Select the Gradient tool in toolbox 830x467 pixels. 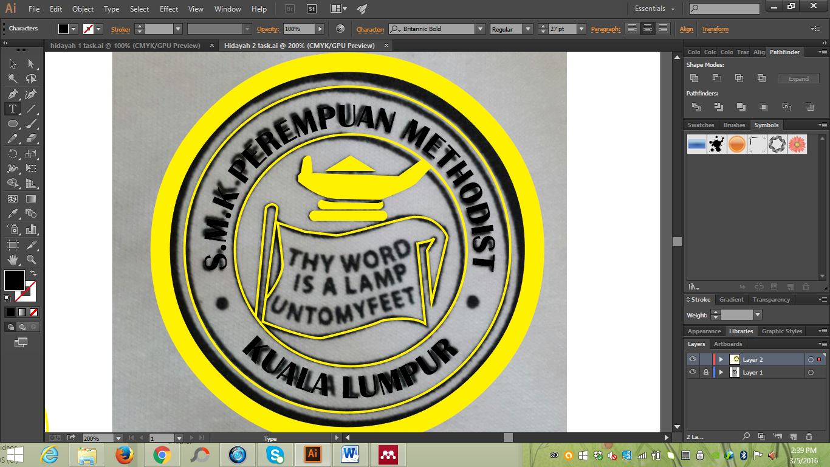[x=31, y=199]
